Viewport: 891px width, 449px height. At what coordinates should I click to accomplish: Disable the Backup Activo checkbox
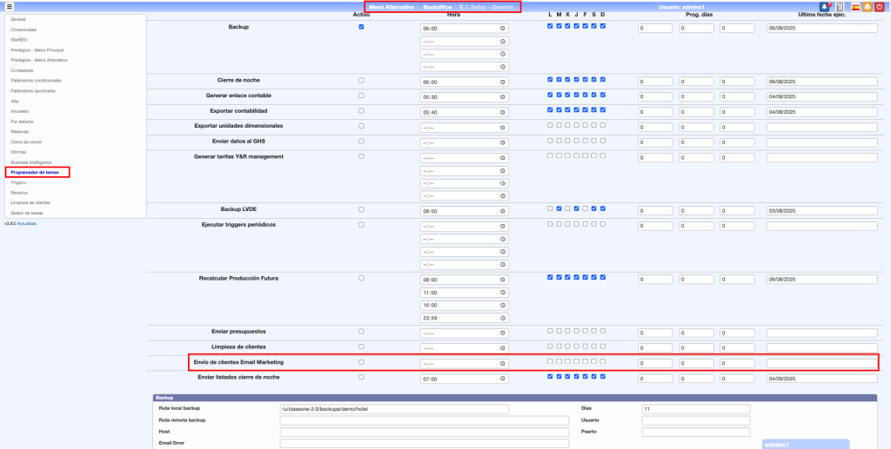(361, 27)
